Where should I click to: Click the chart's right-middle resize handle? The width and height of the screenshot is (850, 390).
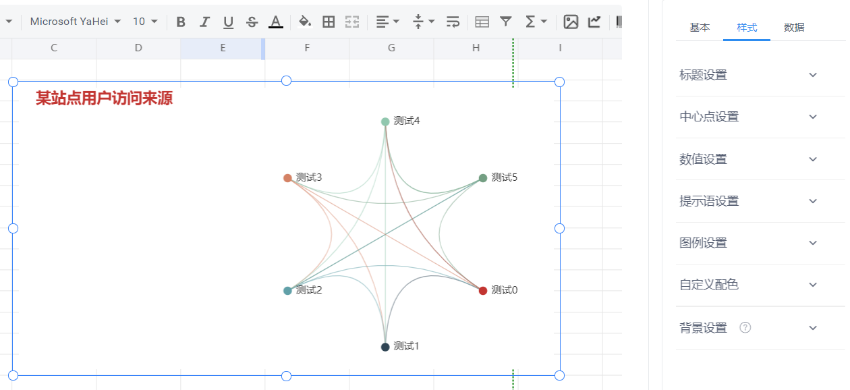pos(559,228)
